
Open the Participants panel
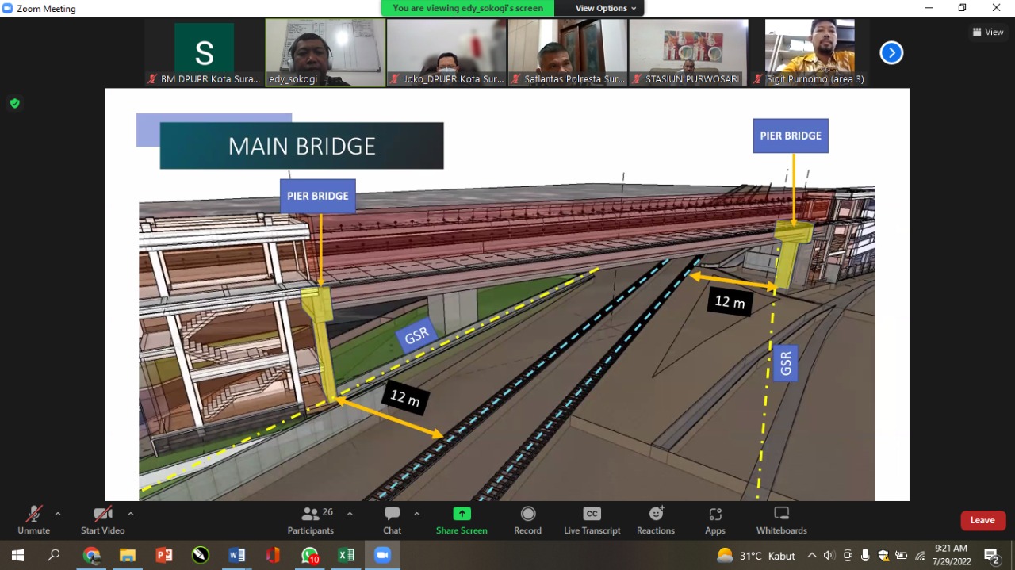tap(310, 519)
